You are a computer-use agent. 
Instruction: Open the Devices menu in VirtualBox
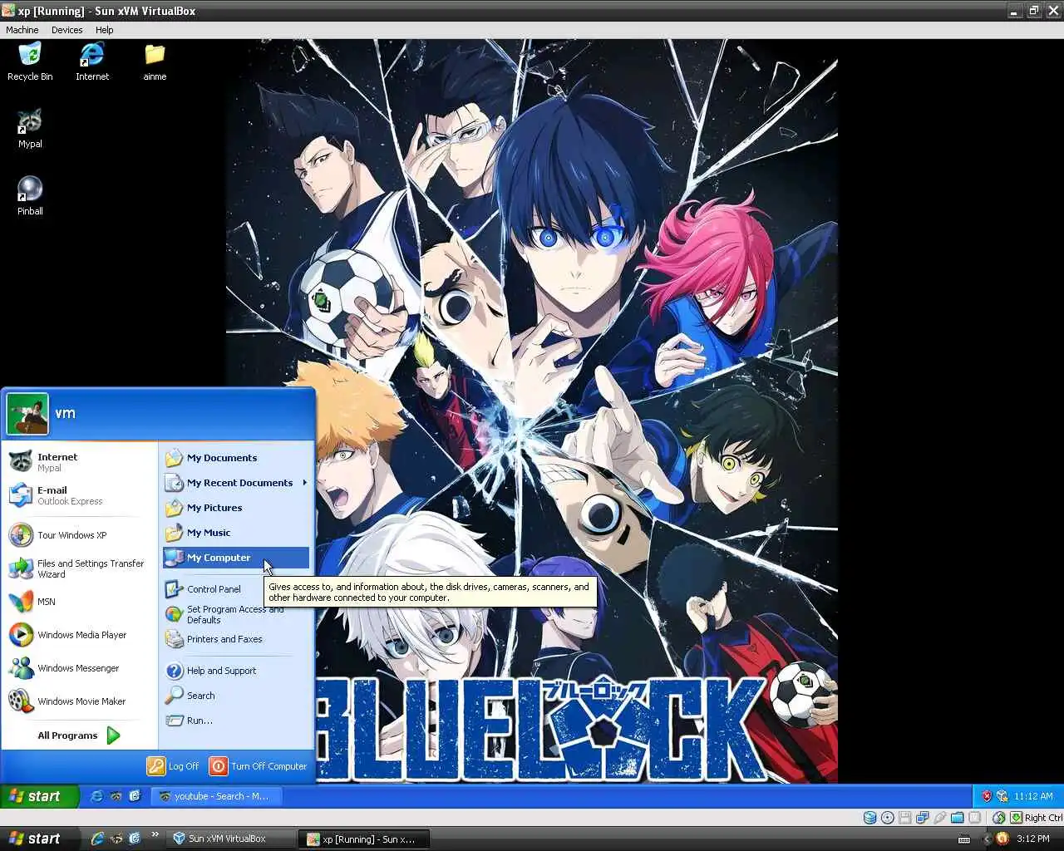pyautogui.click(x=67, y=30)
